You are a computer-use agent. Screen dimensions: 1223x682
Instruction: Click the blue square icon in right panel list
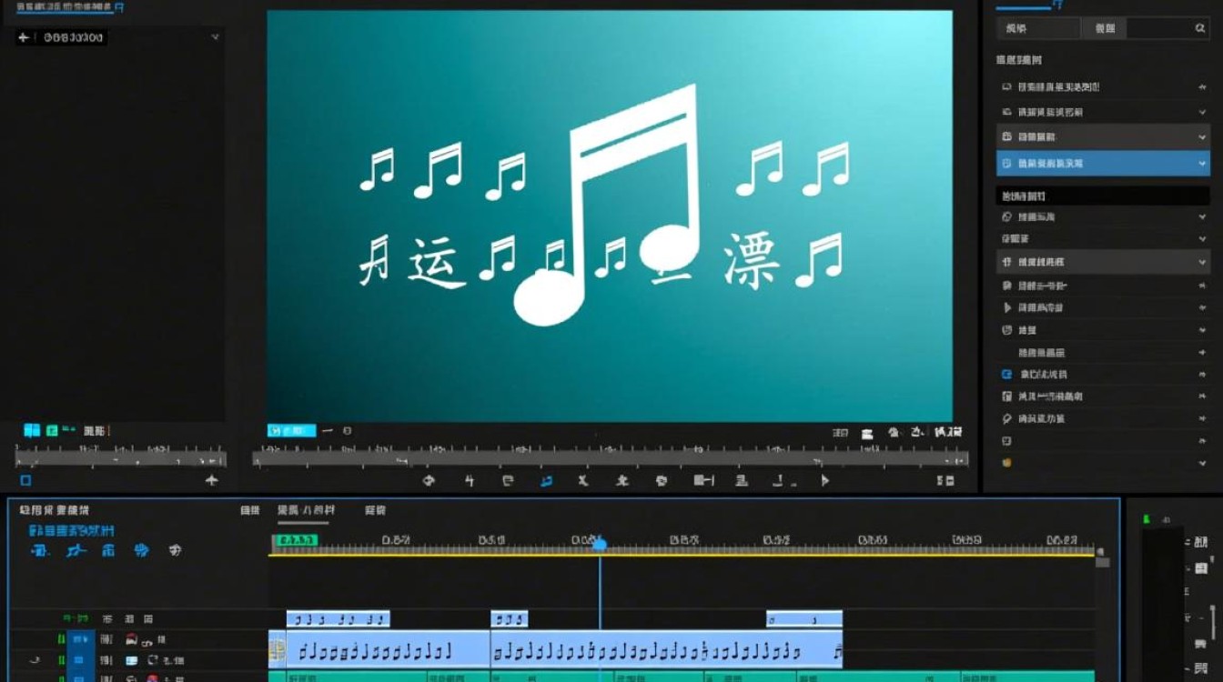click(x=1006, y=374)
